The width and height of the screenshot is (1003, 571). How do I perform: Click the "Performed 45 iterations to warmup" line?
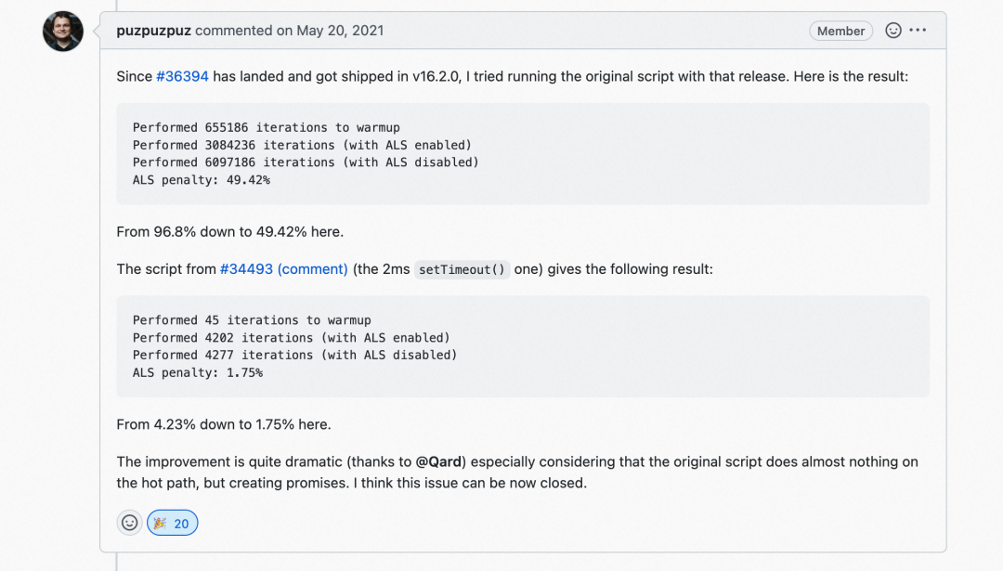(252, 320)
